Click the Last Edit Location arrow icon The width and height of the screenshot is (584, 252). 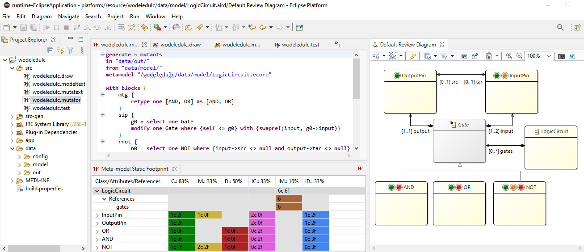click(x=252, y=27)
